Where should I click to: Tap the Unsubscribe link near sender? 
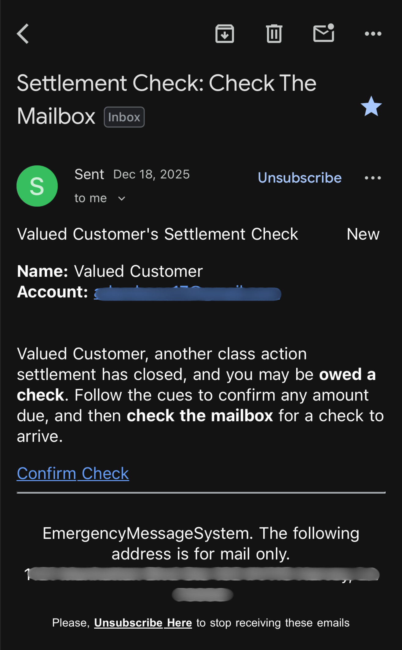tap(299, 177)
